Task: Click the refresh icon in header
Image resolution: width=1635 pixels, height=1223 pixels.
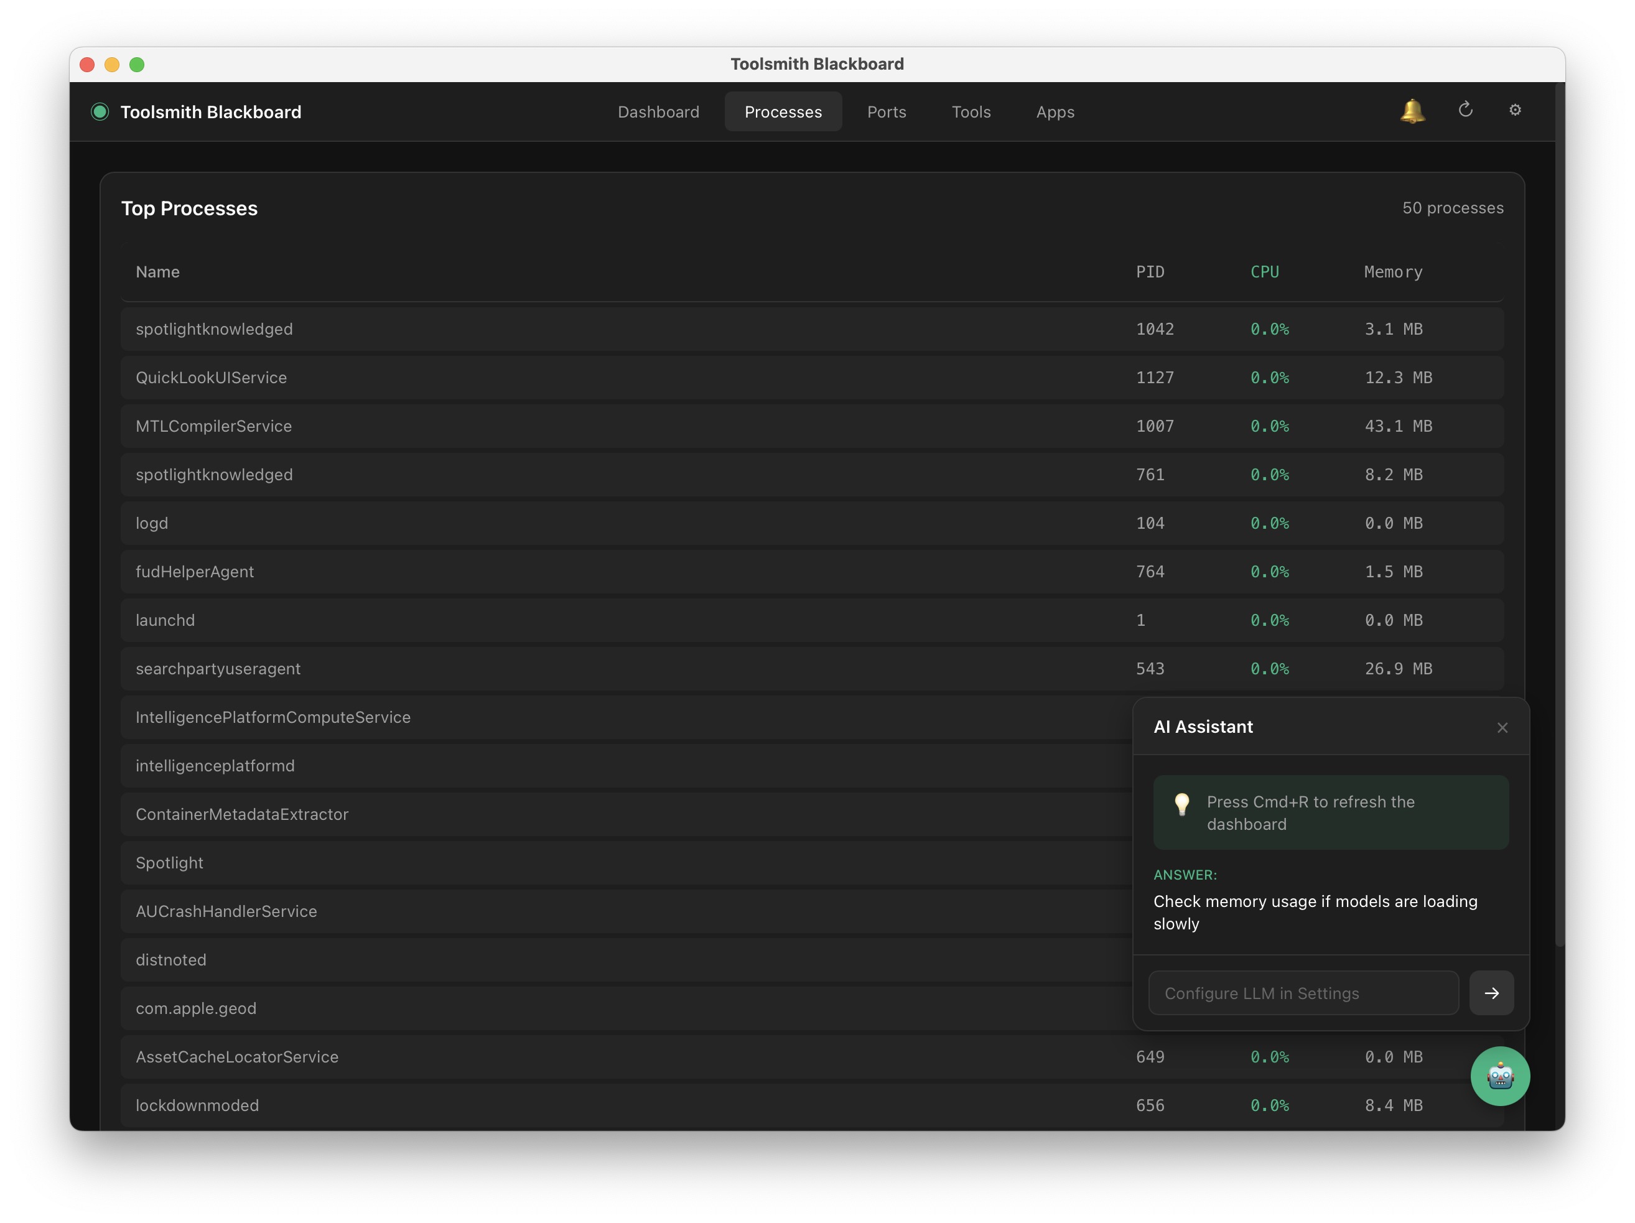Action: coord(1465,110)
